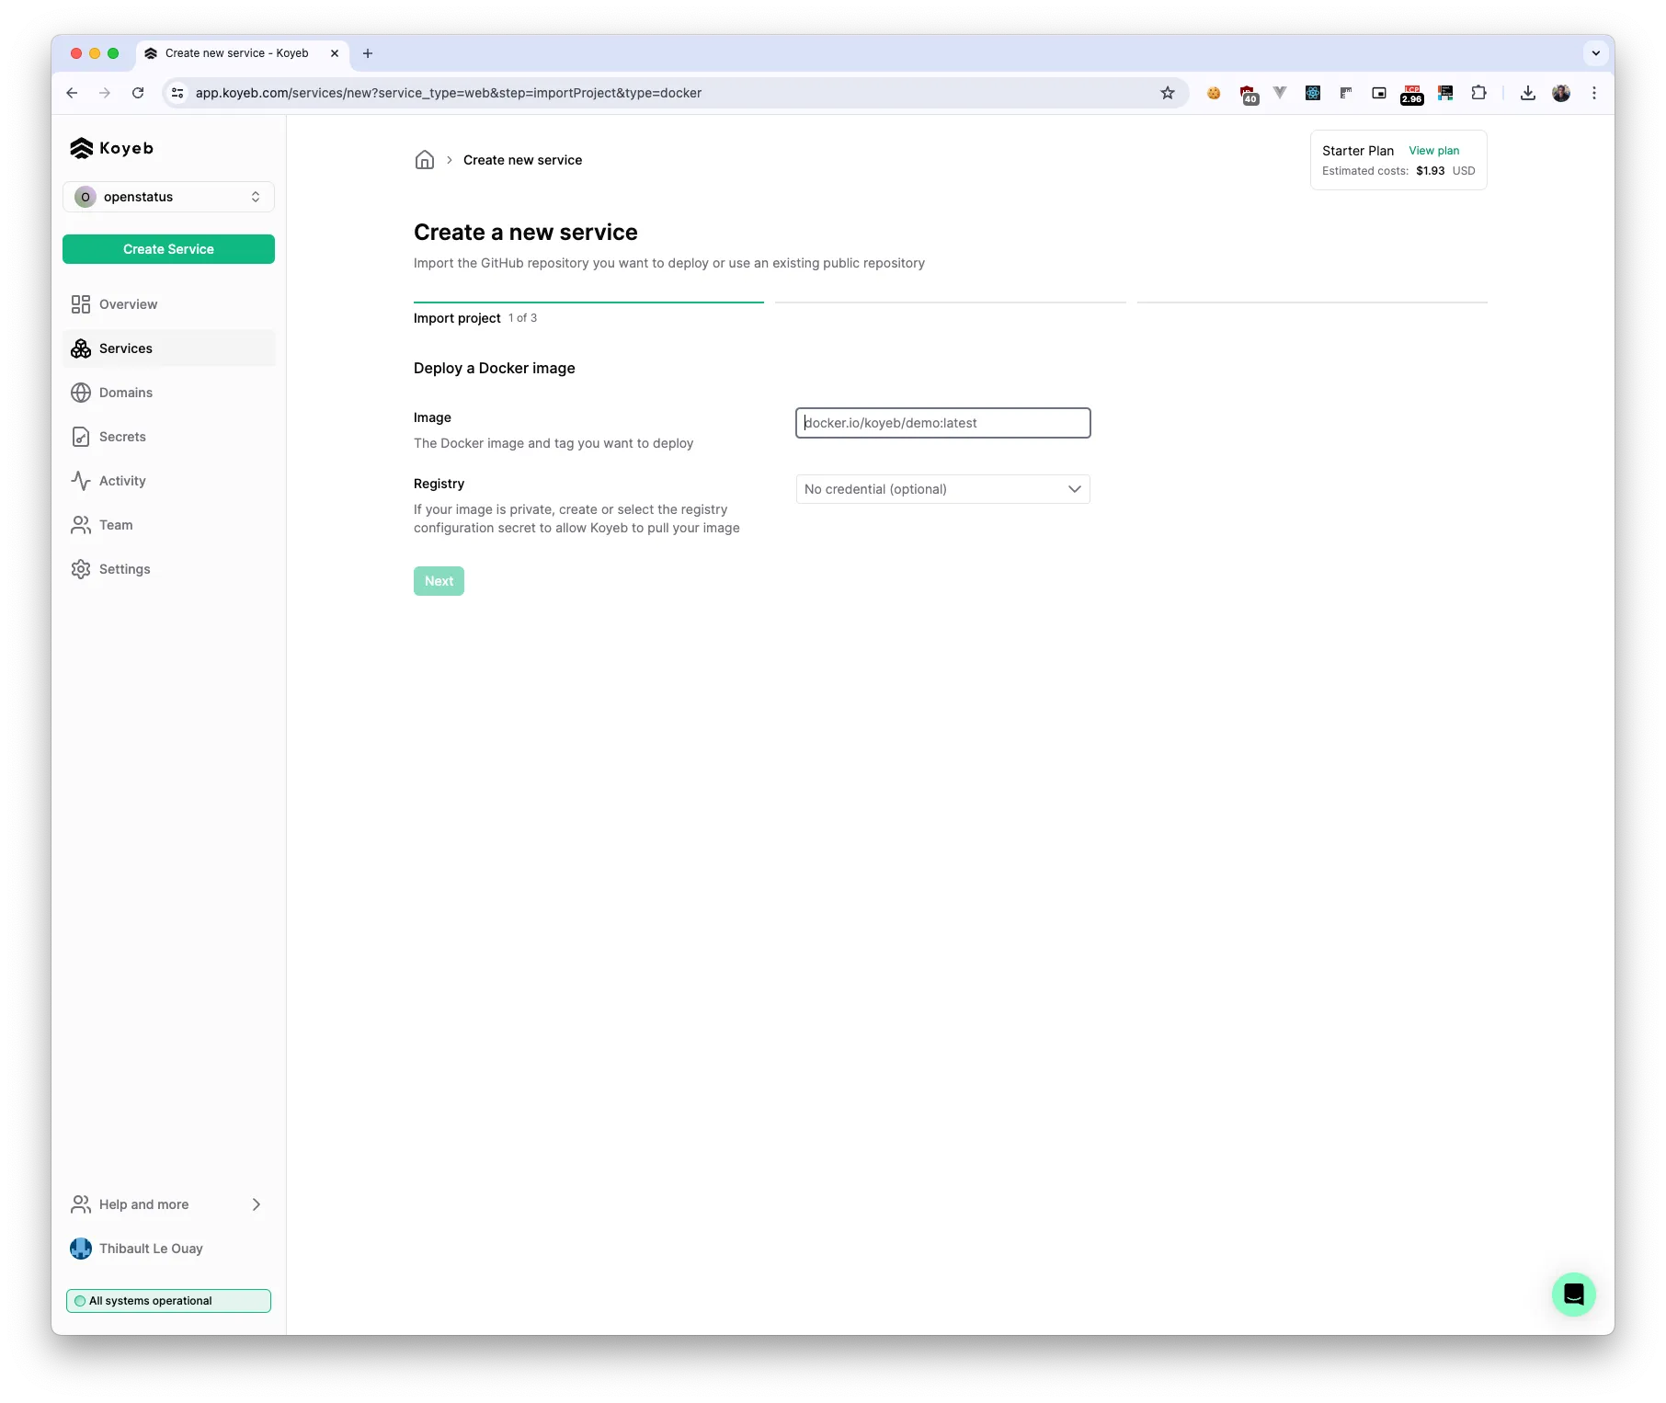The height and width of the screenshot is (1403, 1666).
Task: Click the home breadcrumb icon
Action: tap(424, 160)
